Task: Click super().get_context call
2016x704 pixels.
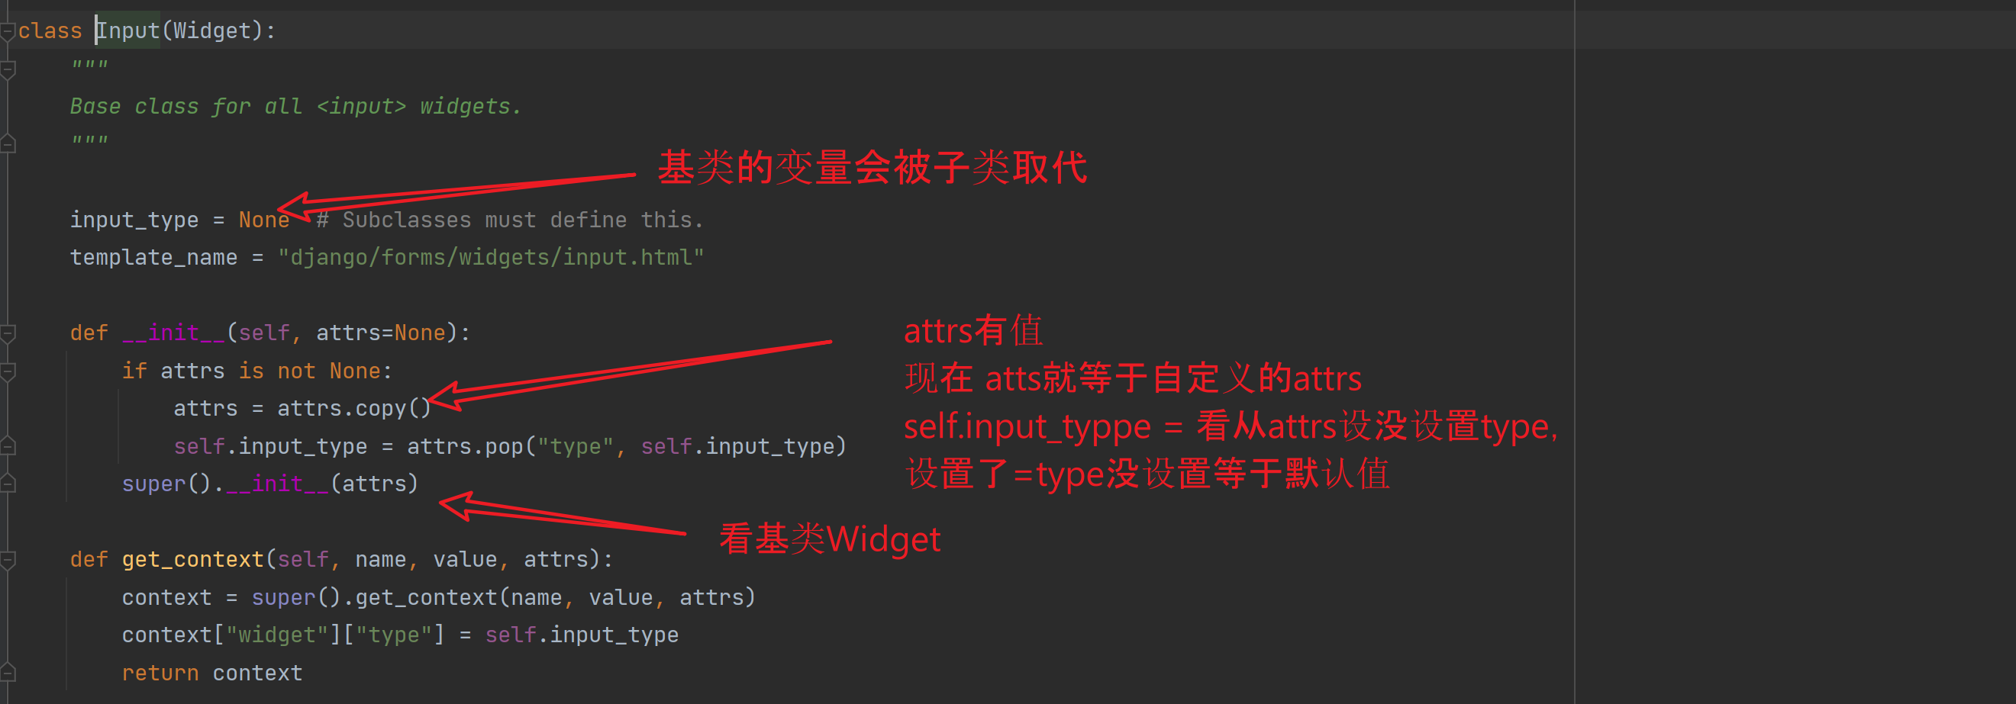Action: pos(374,598)
